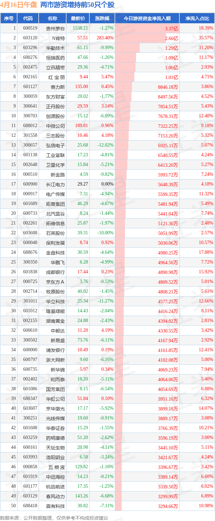Select the stock name 华立科技
Screen dimensions: 215x521
55,301
